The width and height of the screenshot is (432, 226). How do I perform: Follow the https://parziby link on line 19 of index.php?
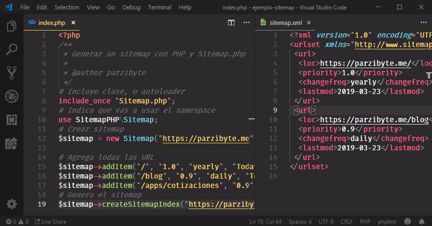coord(221,204)
